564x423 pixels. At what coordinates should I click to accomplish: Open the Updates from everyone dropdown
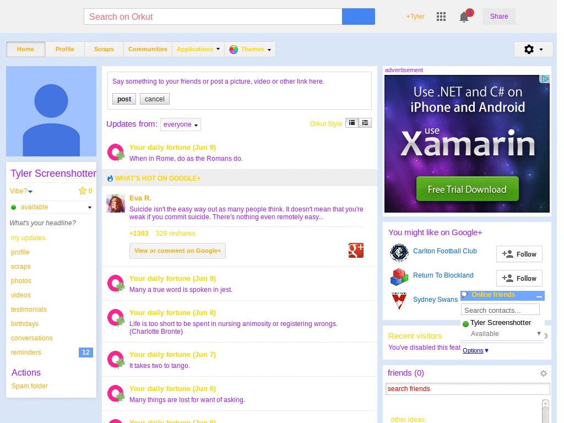181,124
